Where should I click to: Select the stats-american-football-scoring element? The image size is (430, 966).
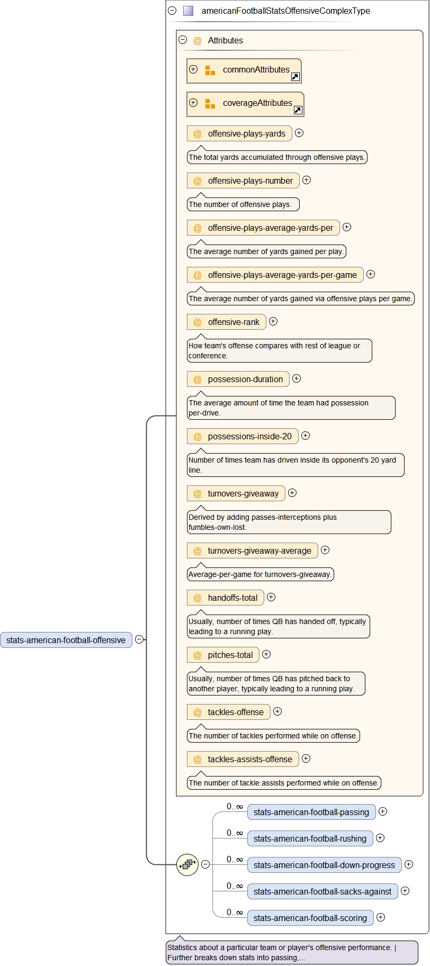coord(310,918)
